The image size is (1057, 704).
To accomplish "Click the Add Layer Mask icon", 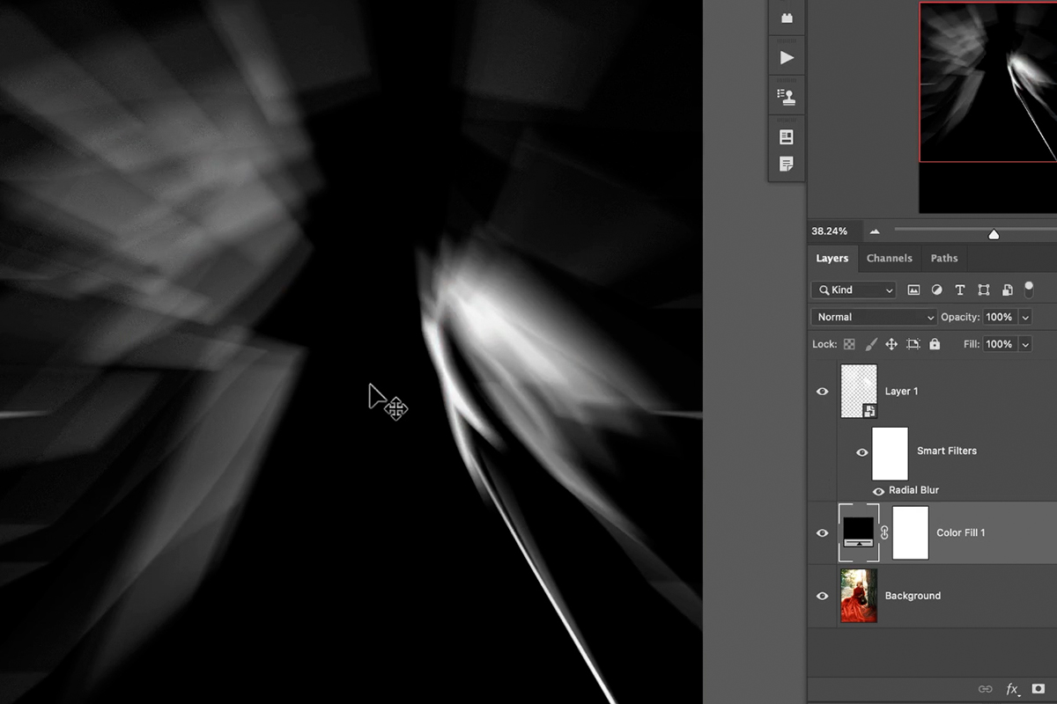I will [1039, 689].
